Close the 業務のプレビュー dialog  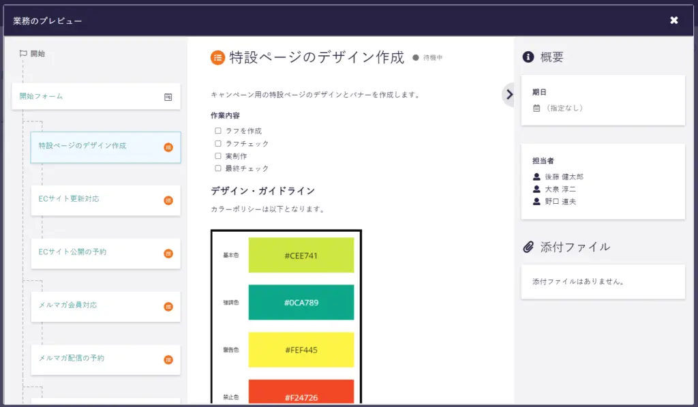(x=674, y=20)
